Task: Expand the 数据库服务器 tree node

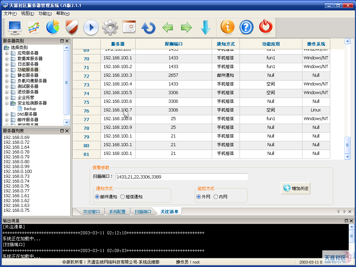Action: point(7,59)
